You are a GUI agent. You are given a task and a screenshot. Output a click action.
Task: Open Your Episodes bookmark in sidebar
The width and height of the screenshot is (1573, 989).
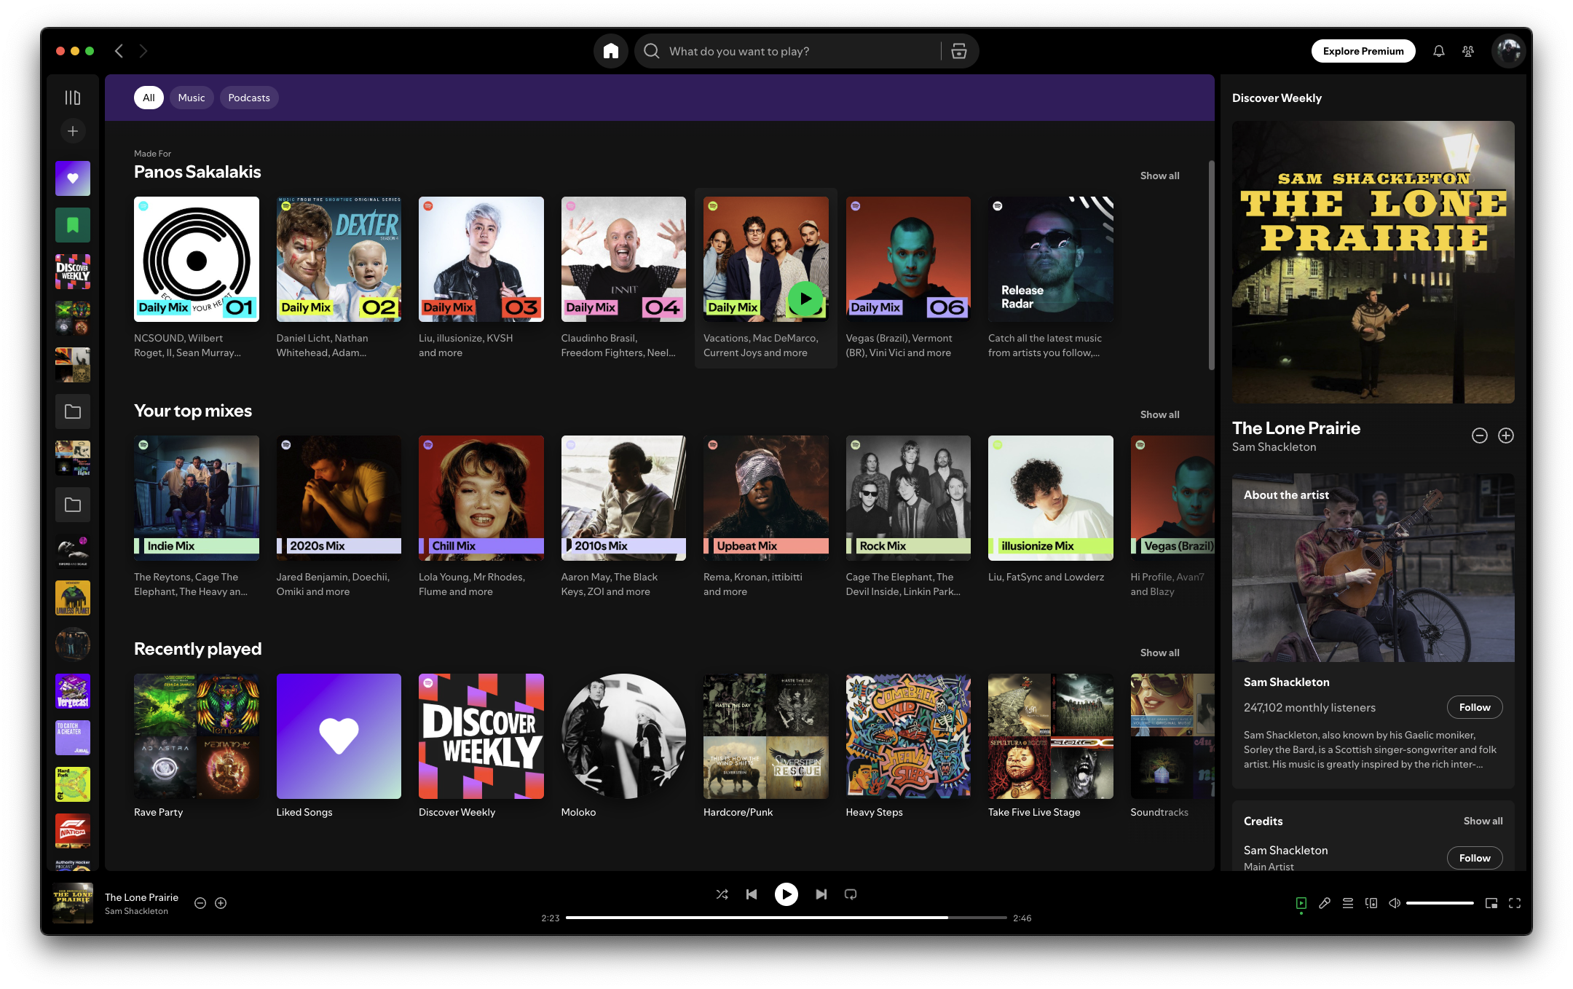(x=73, y=225)
